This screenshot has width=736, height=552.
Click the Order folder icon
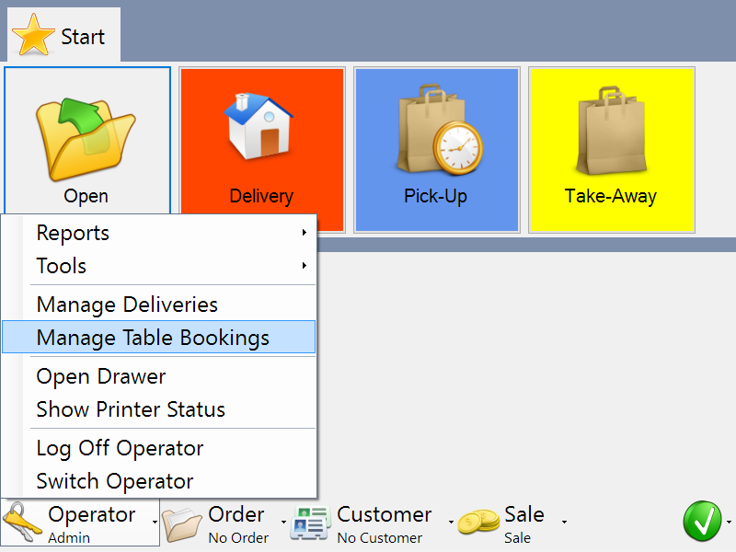(x=182, y=524)
